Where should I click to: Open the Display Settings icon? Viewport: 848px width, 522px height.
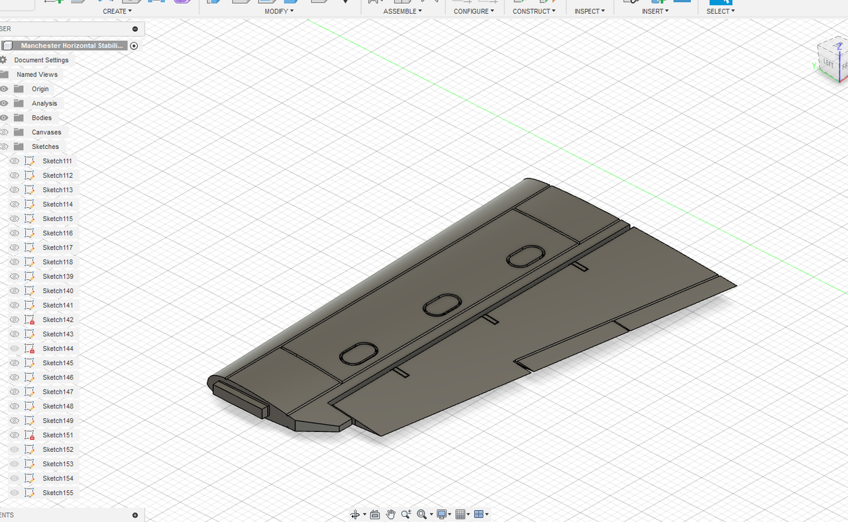(x=443, y=514)
